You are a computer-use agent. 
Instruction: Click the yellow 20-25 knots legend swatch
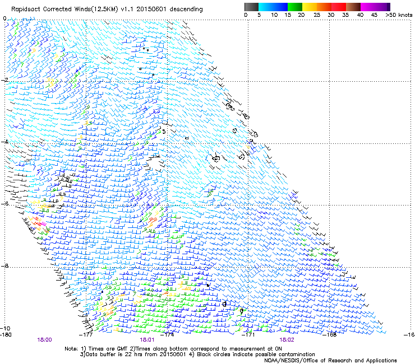coord(310,7)
